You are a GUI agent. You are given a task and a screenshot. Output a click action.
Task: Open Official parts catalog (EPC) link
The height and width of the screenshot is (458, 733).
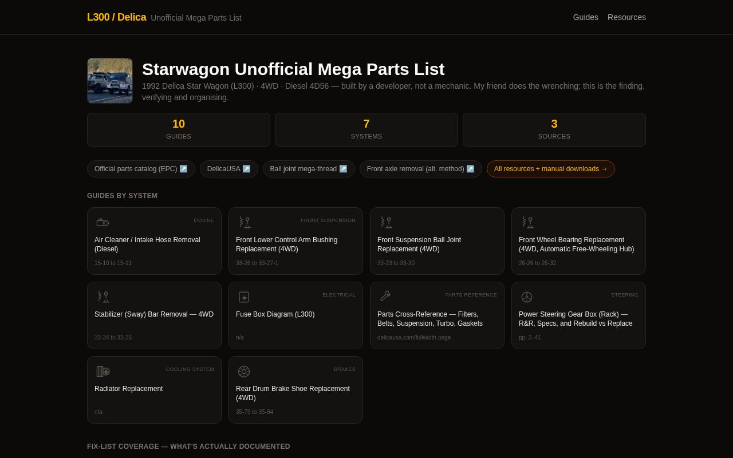tap(141, 169)
